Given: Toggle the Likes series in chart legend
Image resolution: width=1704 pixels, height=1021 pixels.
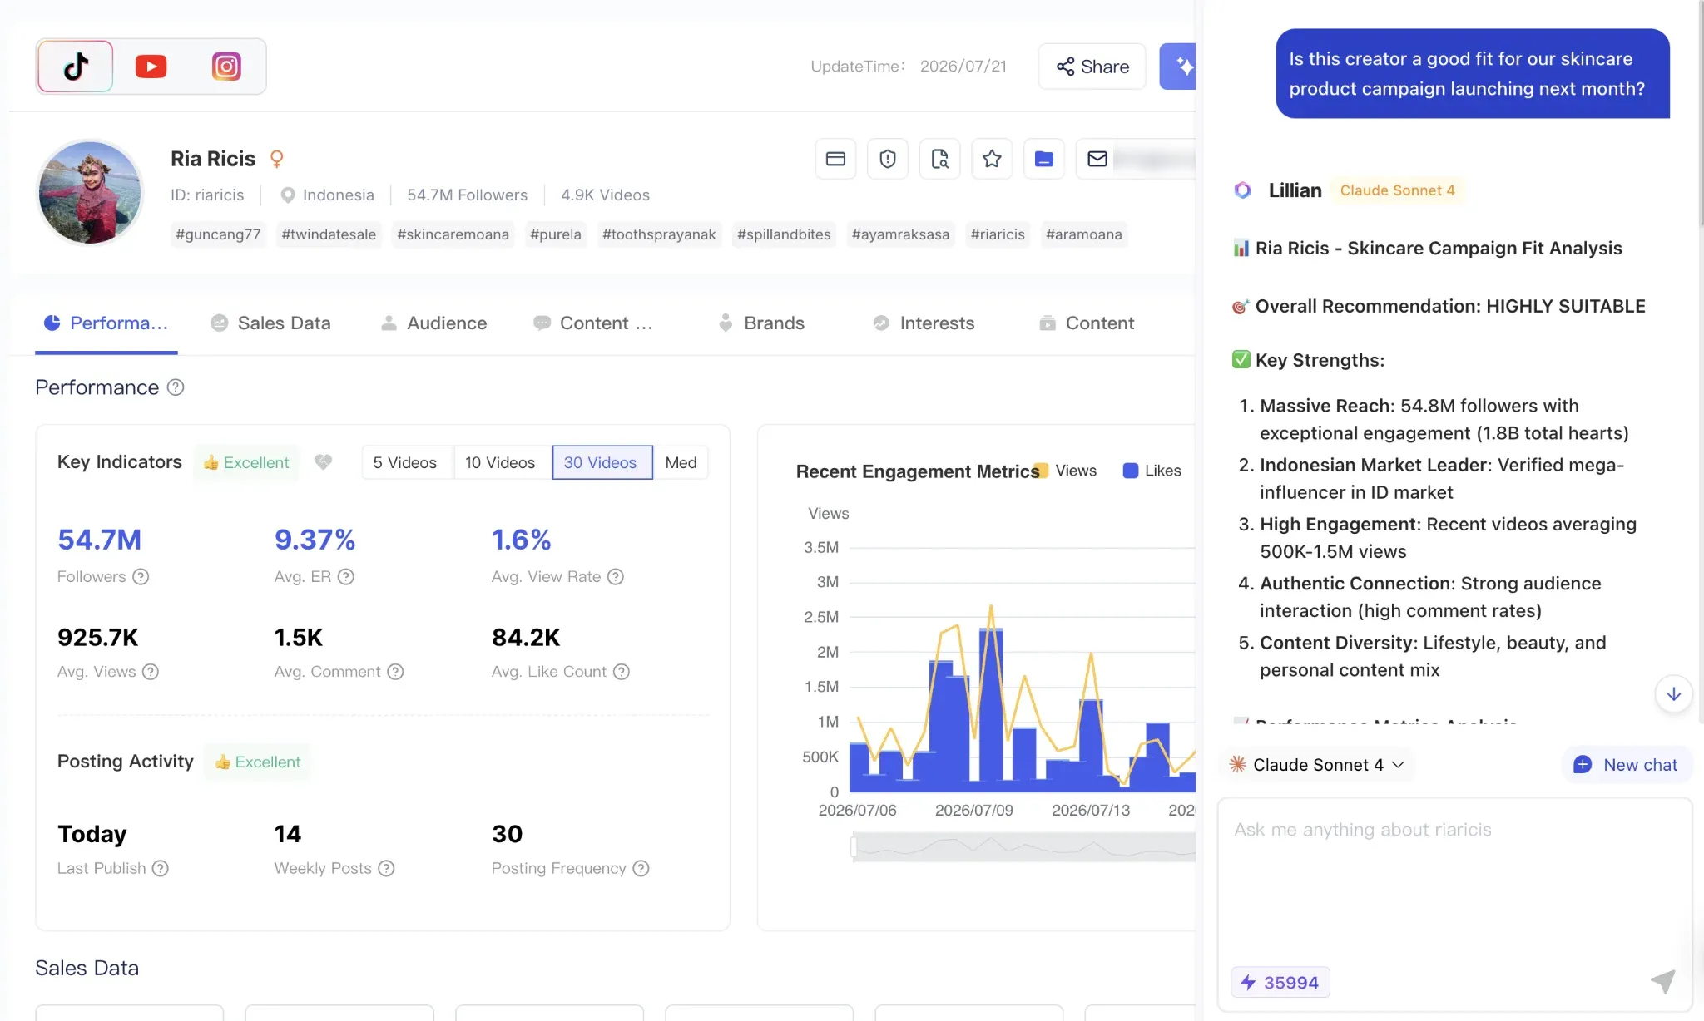Looking at the screenshot, I should point(1152,471).
